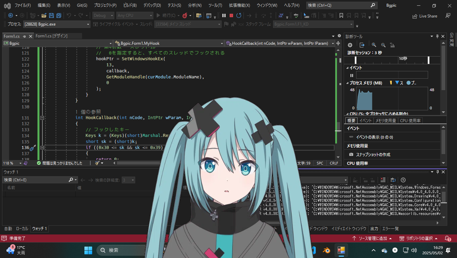The height and width of the screenshot is (258, 457).
Task: Click the feedback person icon top right
Action: point(448,16)
